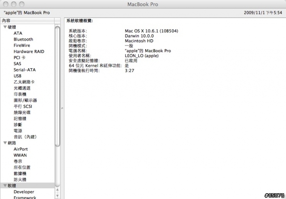Image resolution: width=286 pixels, height=199 pixels.
Task: Select AirPort under network
Action: click(21, 149)
